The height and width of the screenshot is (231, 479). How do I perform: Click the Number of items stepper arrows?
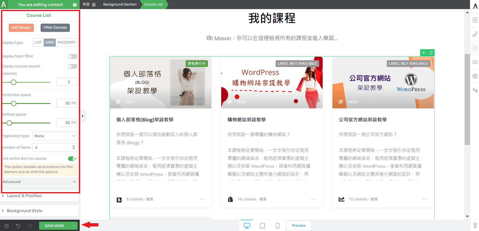pyautogui.click(x=74, y=147)
